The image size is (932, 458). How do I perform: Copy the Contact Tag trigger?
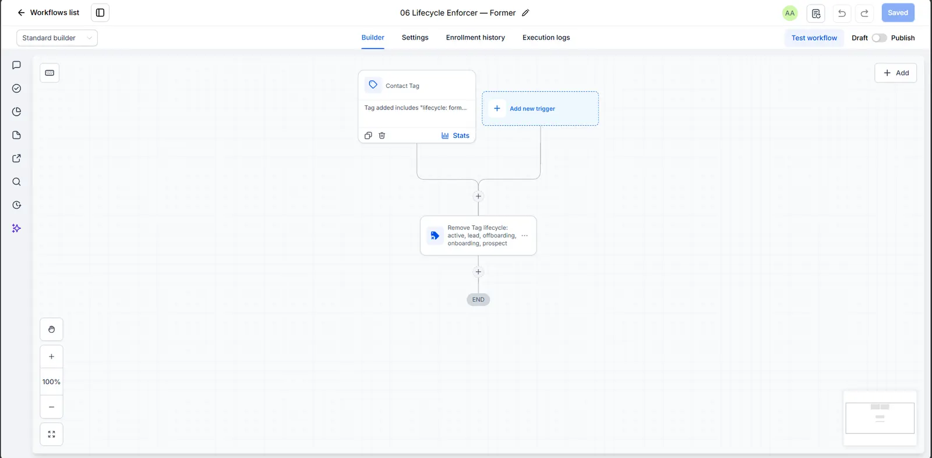[x=368, y=136]
